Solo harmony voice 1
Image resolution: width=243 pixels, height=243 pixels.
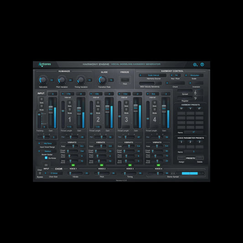pyautogui.click(x=70, y=103)
